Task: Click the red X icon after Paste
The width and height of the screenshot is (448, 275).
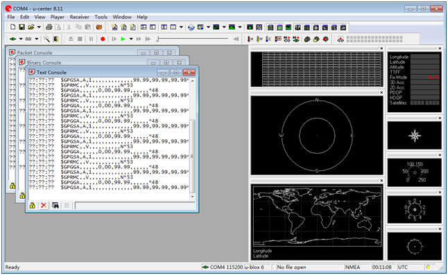Action: pos(99,27)
